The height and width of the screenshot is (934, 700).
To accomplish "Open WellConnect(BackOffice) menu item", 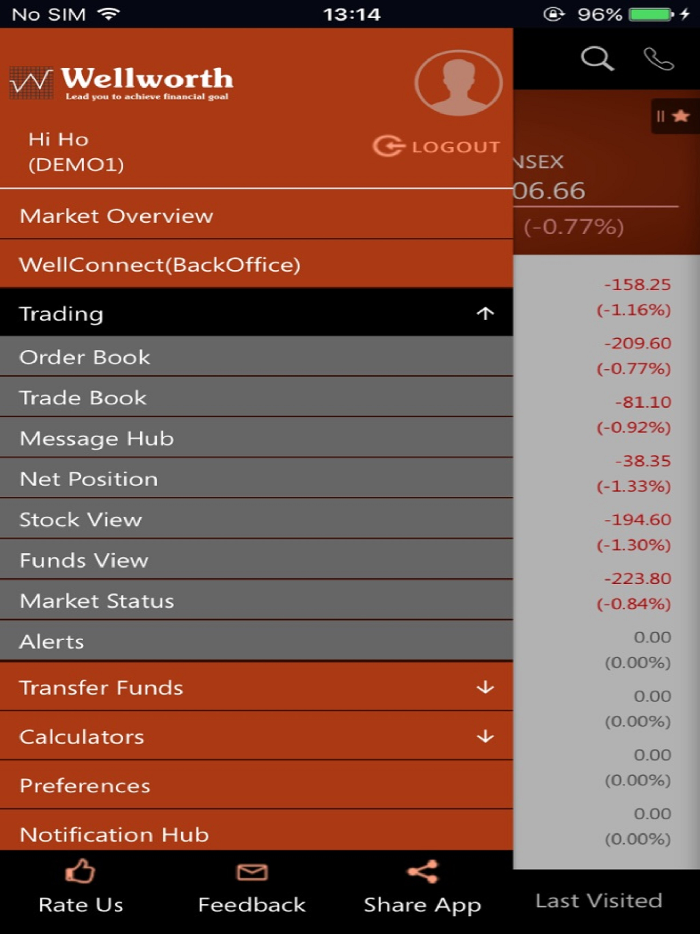I will [x=160, y=265].
